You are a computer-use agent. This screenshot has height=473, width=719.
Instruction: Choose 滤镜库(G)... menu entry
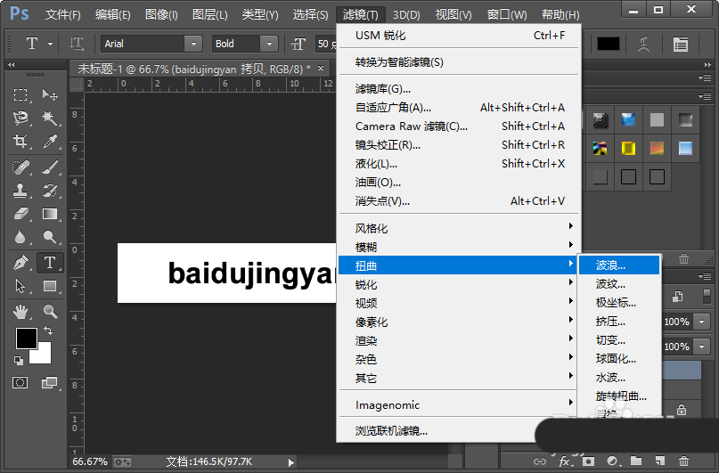click(x=459, y=88)
